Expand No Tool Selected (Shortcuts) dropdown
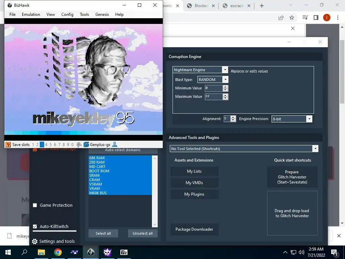The height and width of the screenshot is (259, 345). (315, 149)
